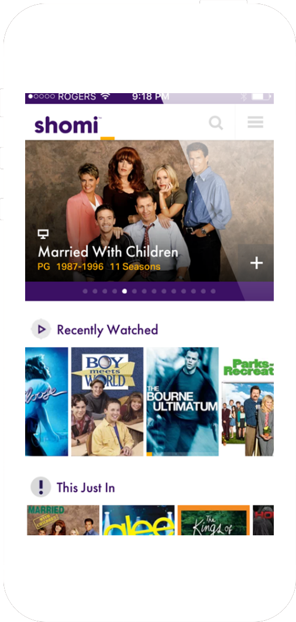Viewport: 296px width, 622px height.
Task: Open the This Just In section heading
Action: click(x=85, y=487)
